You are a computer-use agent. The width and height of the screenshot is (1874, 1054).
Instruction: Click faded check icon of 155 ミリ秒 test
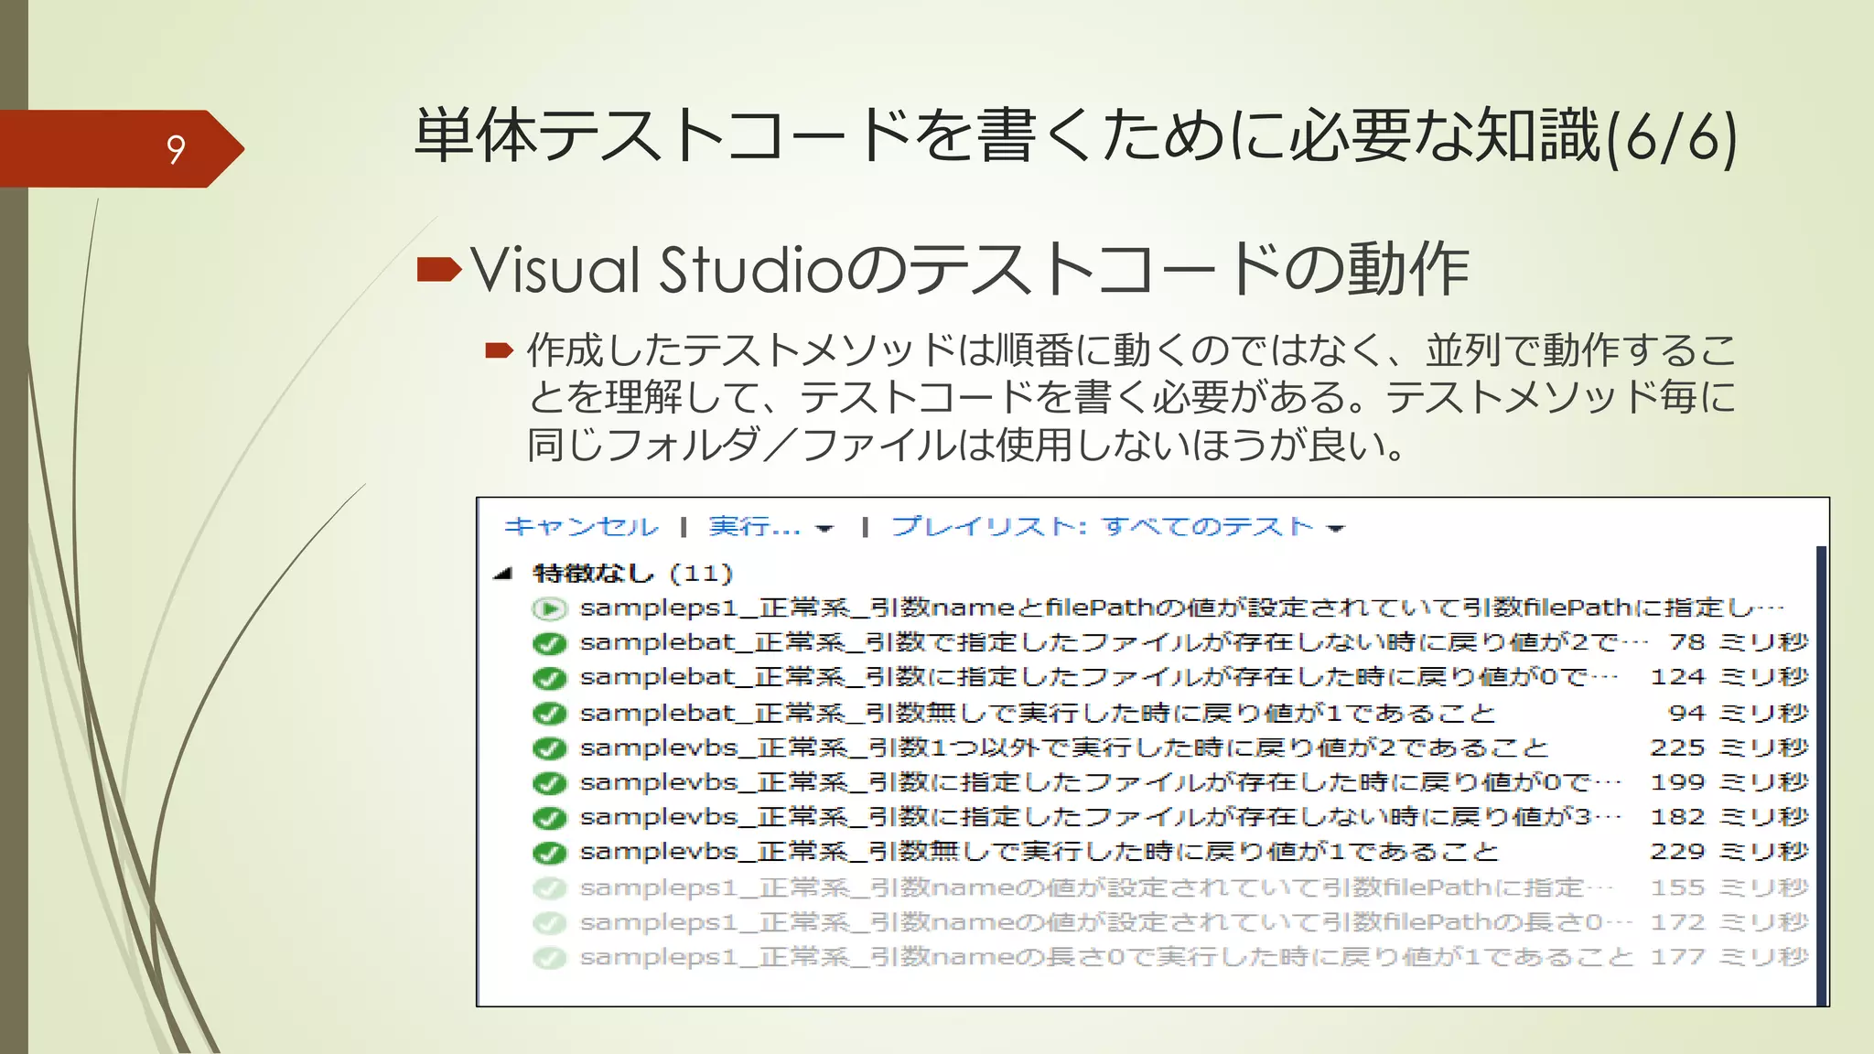point(549,887)
